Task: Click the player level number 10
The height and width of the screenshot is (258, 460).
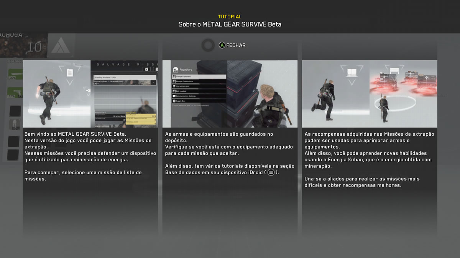Action: (34, 47)
